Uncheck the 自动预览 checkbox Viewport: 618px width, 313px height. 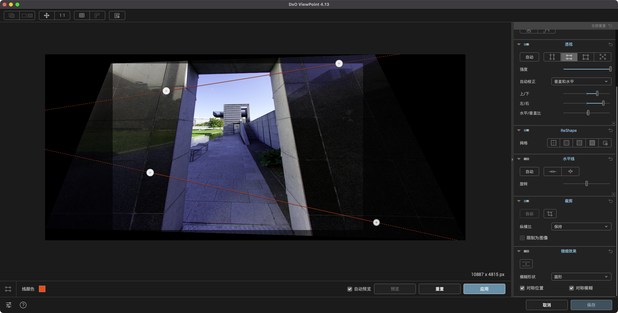click(x=350, y=289)
